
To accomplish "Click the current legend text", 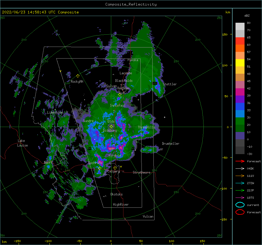I will click(x=253, y=205).
